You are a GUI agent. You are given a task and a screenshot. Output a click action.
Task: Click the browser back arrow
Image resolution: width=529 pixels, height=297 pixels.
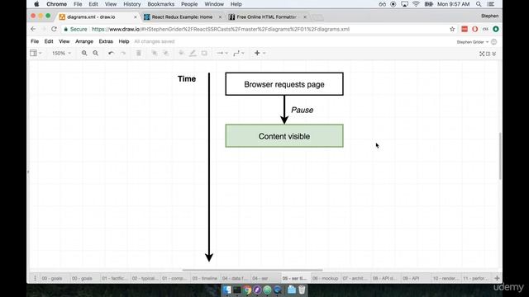pyautogui.click(x=33, y=30)
